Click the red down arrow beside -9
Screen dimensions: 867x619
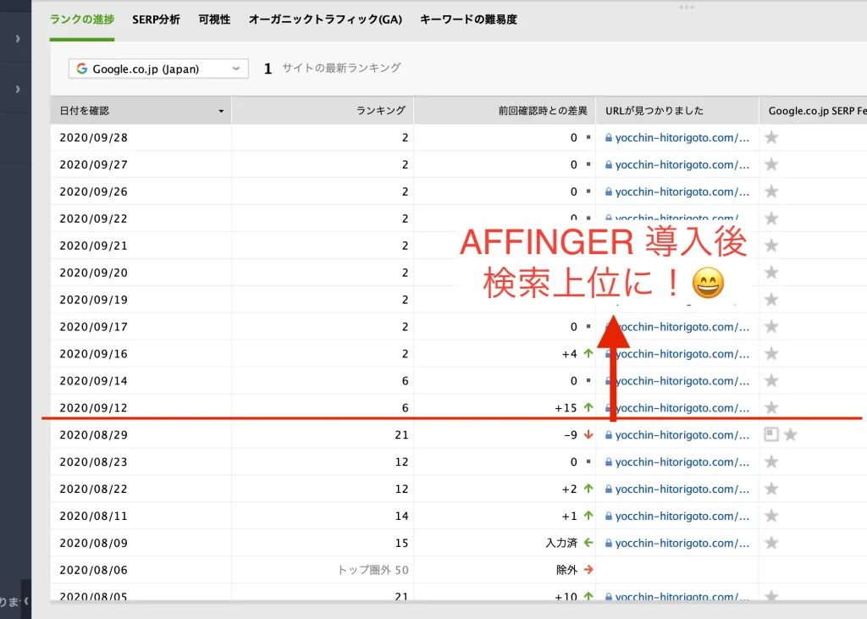(588, 434)
